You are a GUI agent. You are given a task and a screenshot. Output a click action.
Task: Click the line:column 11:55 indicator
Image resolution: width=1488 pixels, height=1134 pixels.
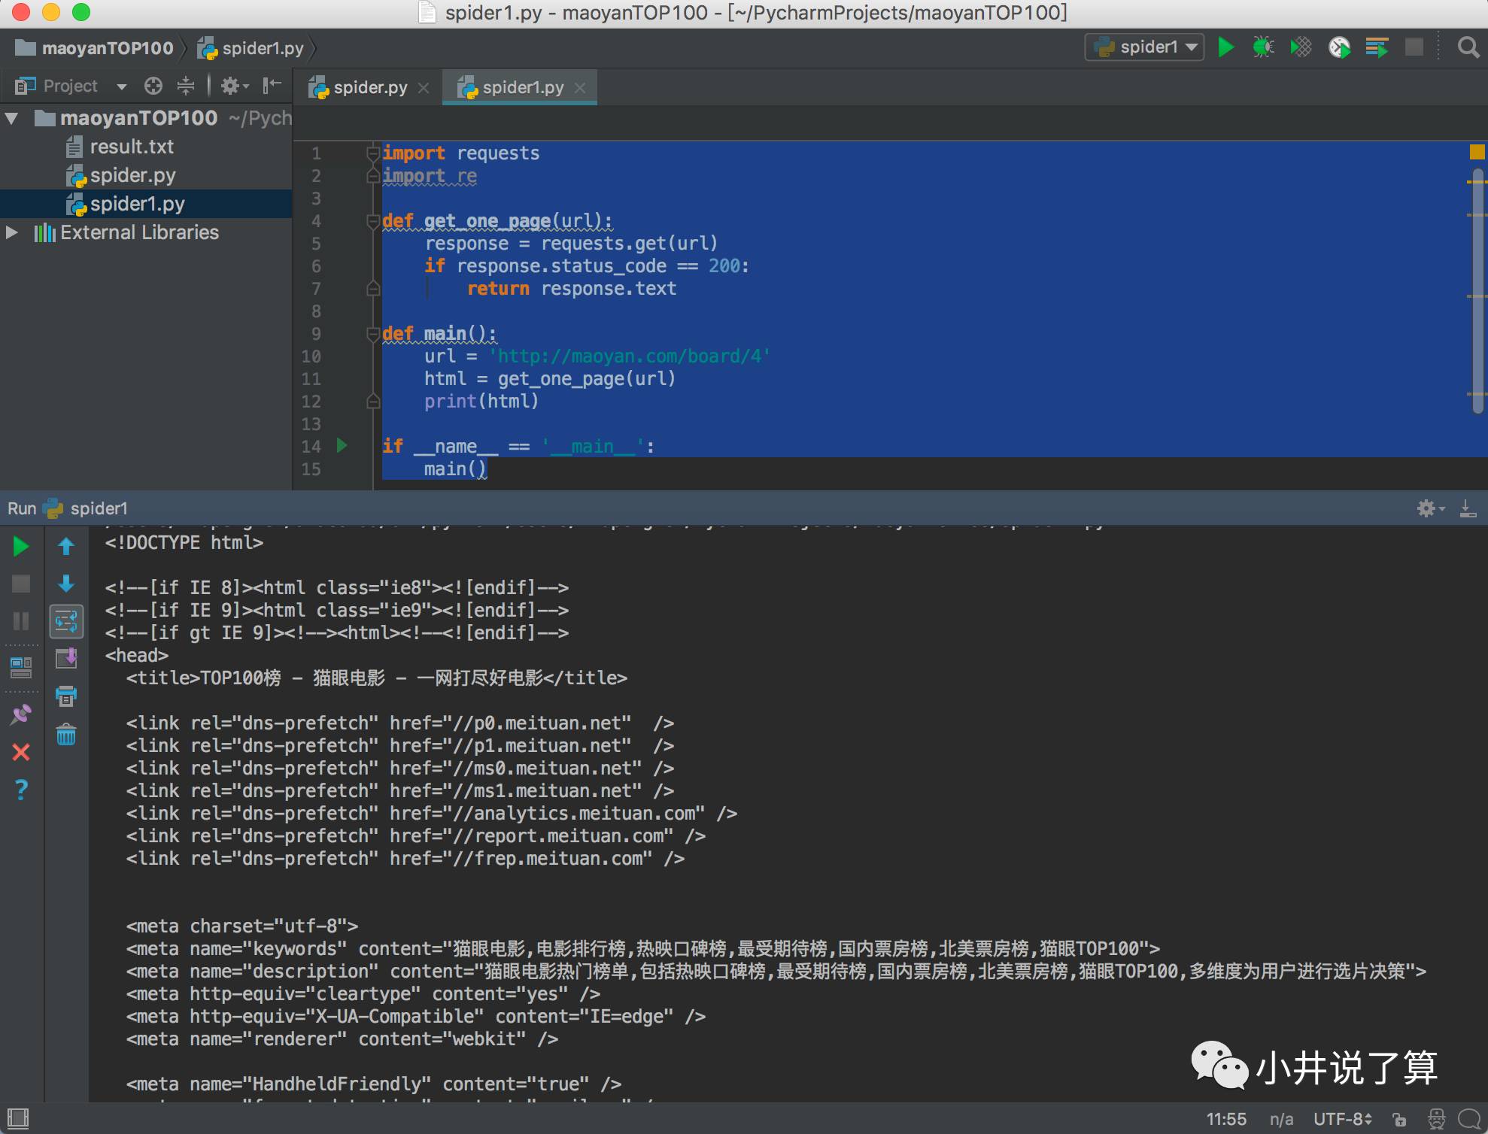pos(1226,1120)
